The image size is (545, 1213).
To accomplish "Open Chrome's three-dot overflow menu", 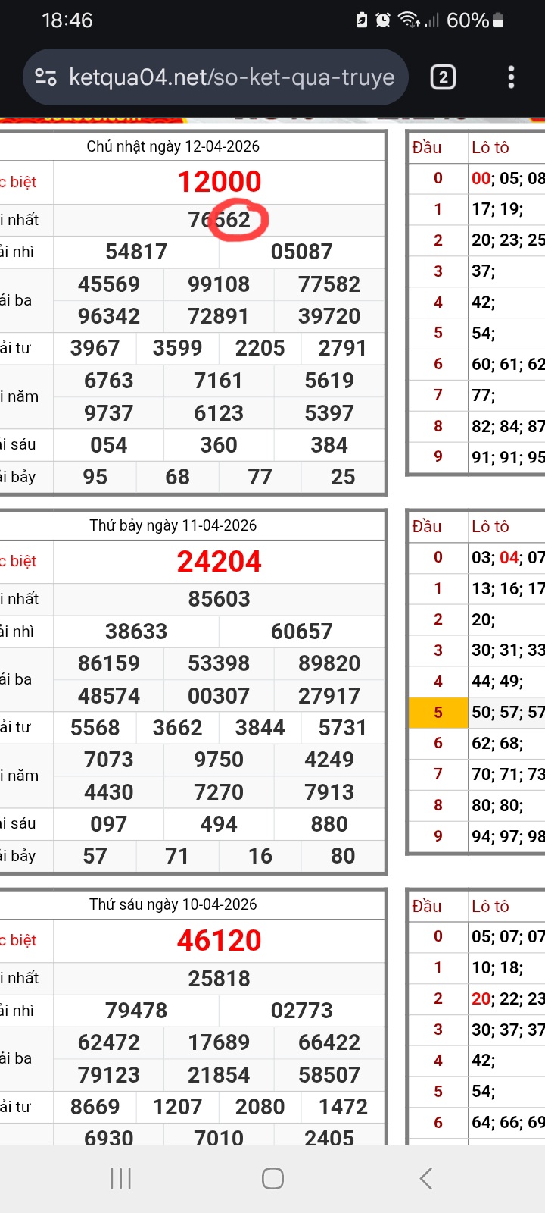I will (x=511, y=77).
